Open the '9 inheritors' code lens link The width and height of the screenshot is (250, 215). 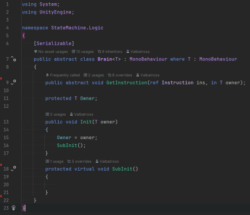click(110, 52)
